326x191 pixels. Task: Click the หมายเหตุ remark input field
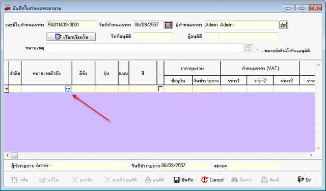click(144, 48)
